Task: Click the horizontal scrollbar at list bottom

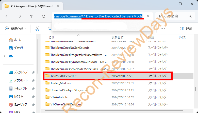Action: tap(114, 111)
